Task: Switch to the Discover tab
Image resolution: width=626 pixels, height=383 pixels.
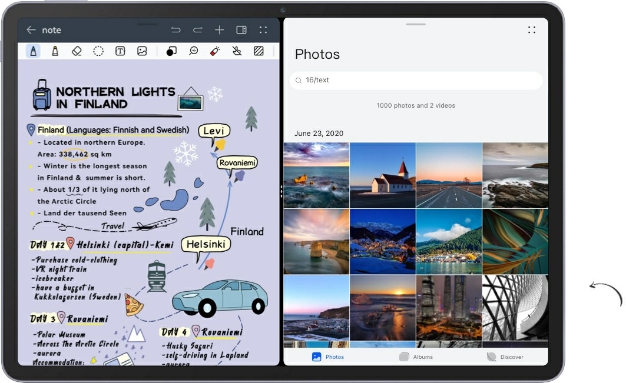Action: [x=505, y=357]
